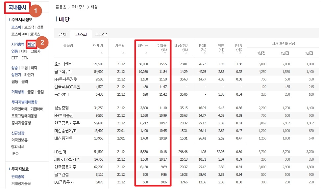The height and width of the screenshot is (189, 321).
Task: Open 거래상위 sidebar link
Action: click(x=18, y=92)
